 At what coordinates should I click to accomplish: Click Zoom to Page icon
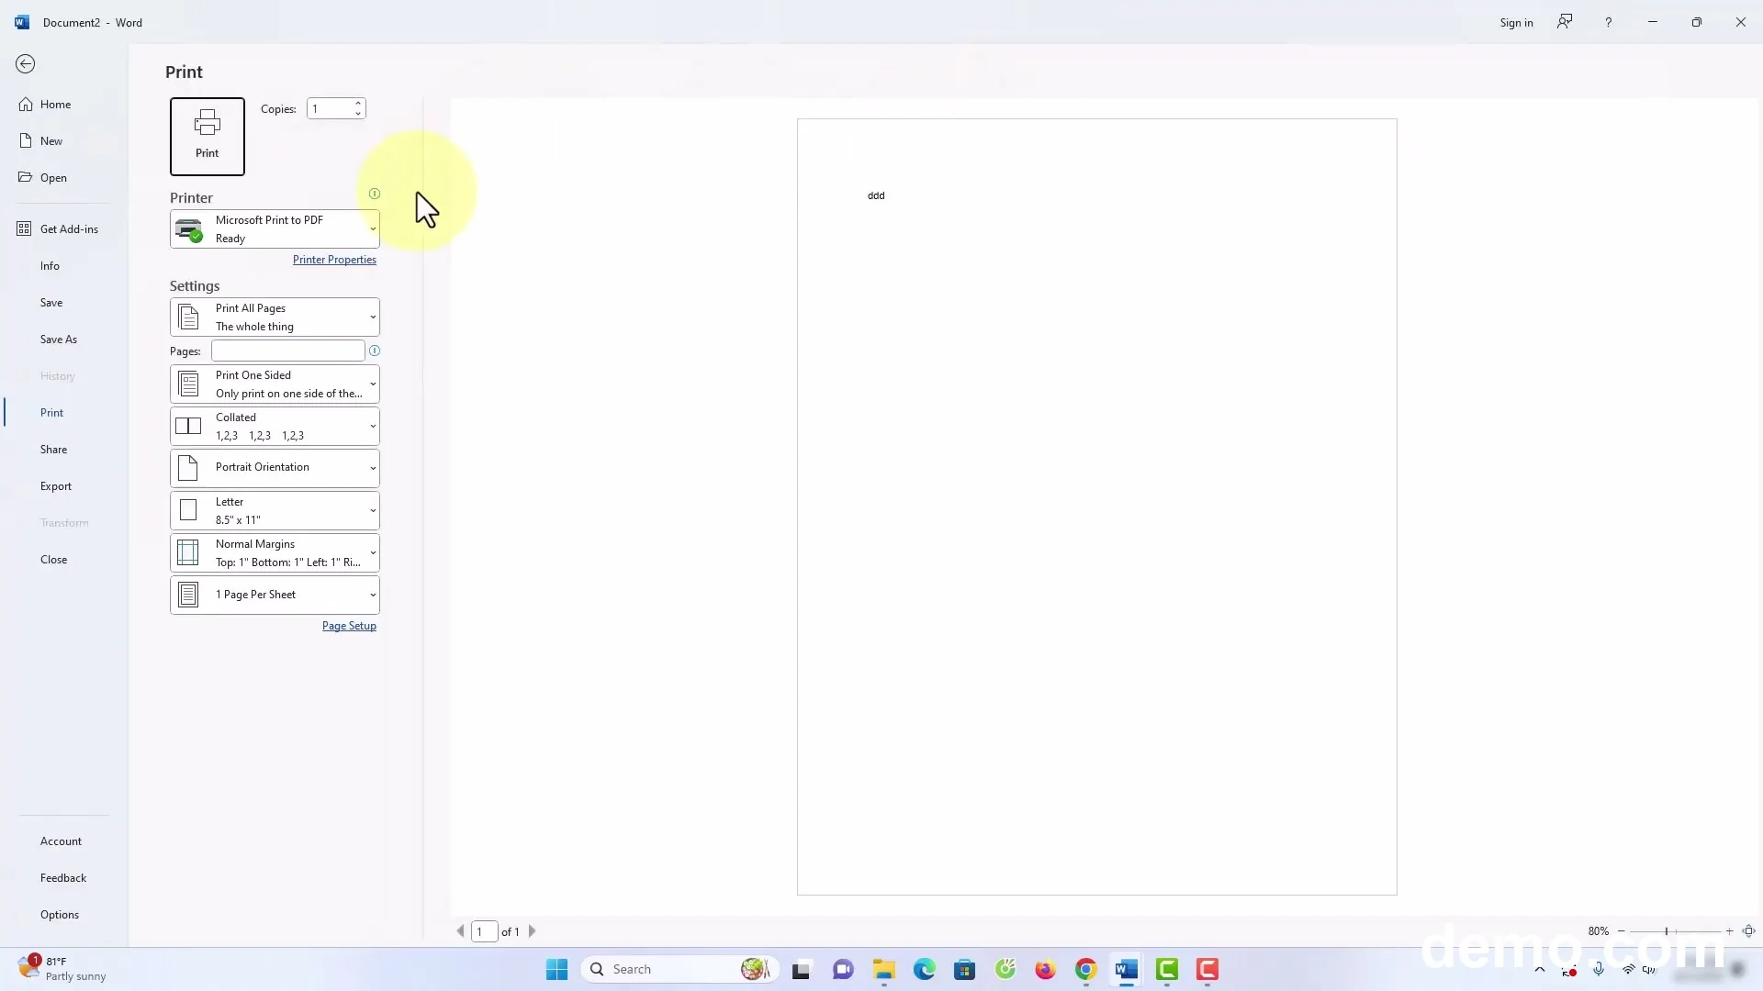(1749, 931)
